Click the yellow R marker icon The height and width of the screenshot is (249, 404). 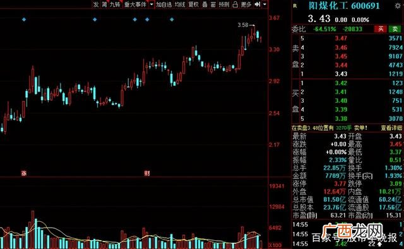(295, 6)
